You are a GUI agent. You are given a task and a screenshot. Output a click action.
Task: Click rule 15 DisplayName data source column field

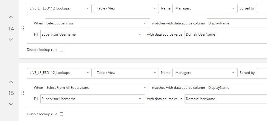coord(237,88)
